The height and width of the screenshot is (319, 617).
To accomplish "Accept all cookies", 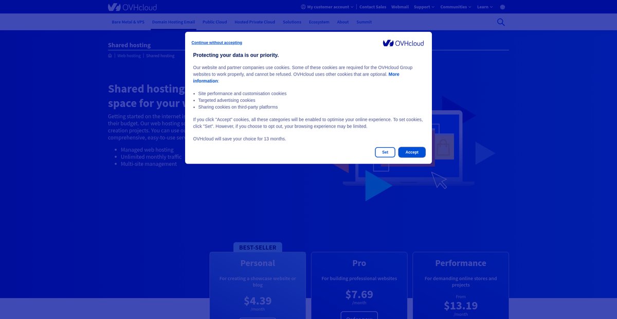I will 412,152.
